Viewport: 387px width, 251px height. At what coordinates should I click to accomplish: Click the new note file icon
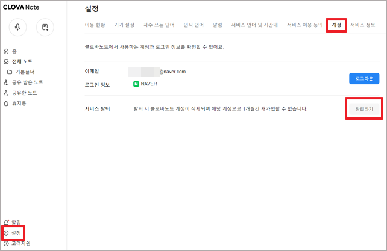45,28
